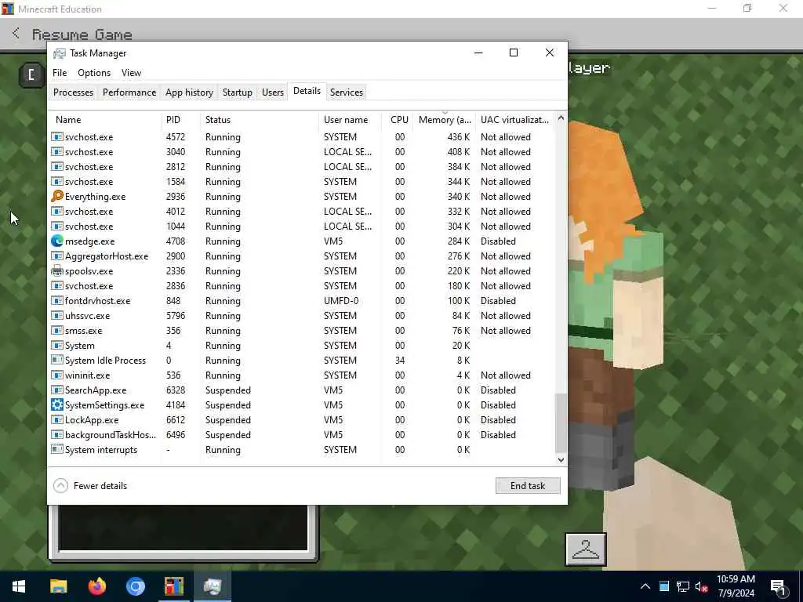
Task: Select svchost.exe row with PID 1044
Action: [x=301, y=227]
